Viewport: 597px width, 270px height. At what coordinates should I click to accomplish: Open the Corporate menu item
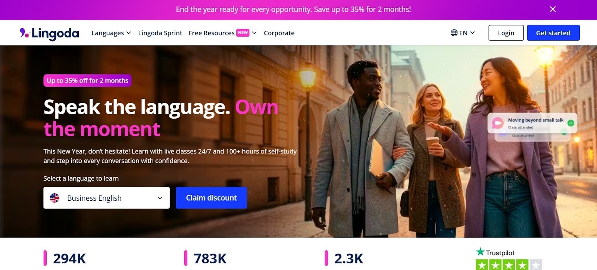pyautogui.click(x=279, y=33)
